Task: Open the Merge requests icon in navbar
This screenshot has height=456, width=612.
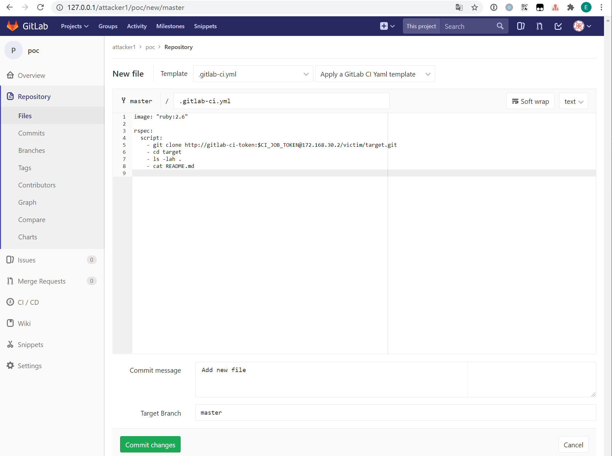Action: point(539,26)
